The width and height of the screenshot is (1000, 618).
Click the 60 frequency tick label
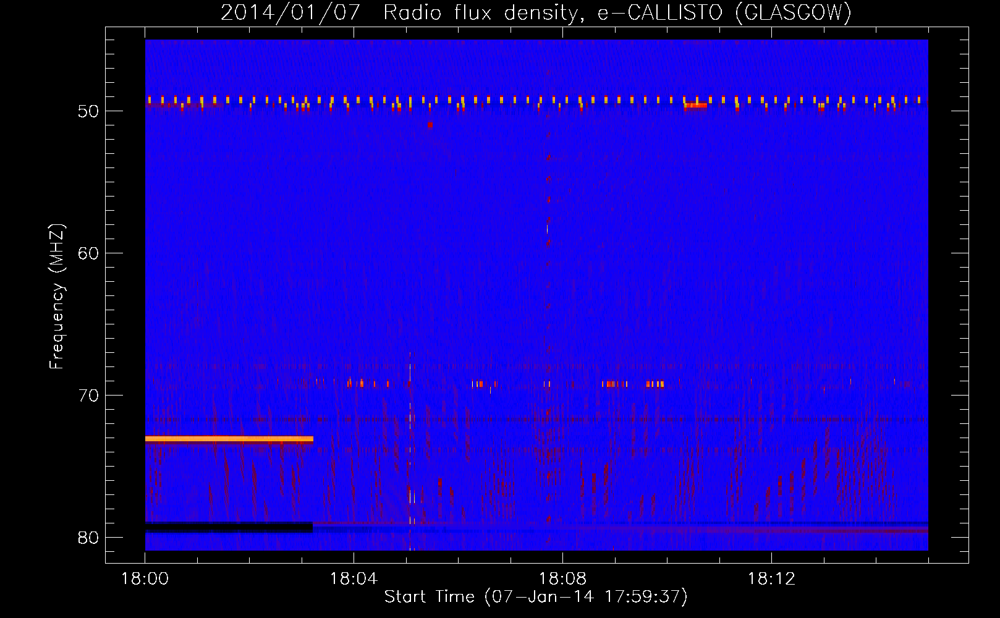point(89,254)
